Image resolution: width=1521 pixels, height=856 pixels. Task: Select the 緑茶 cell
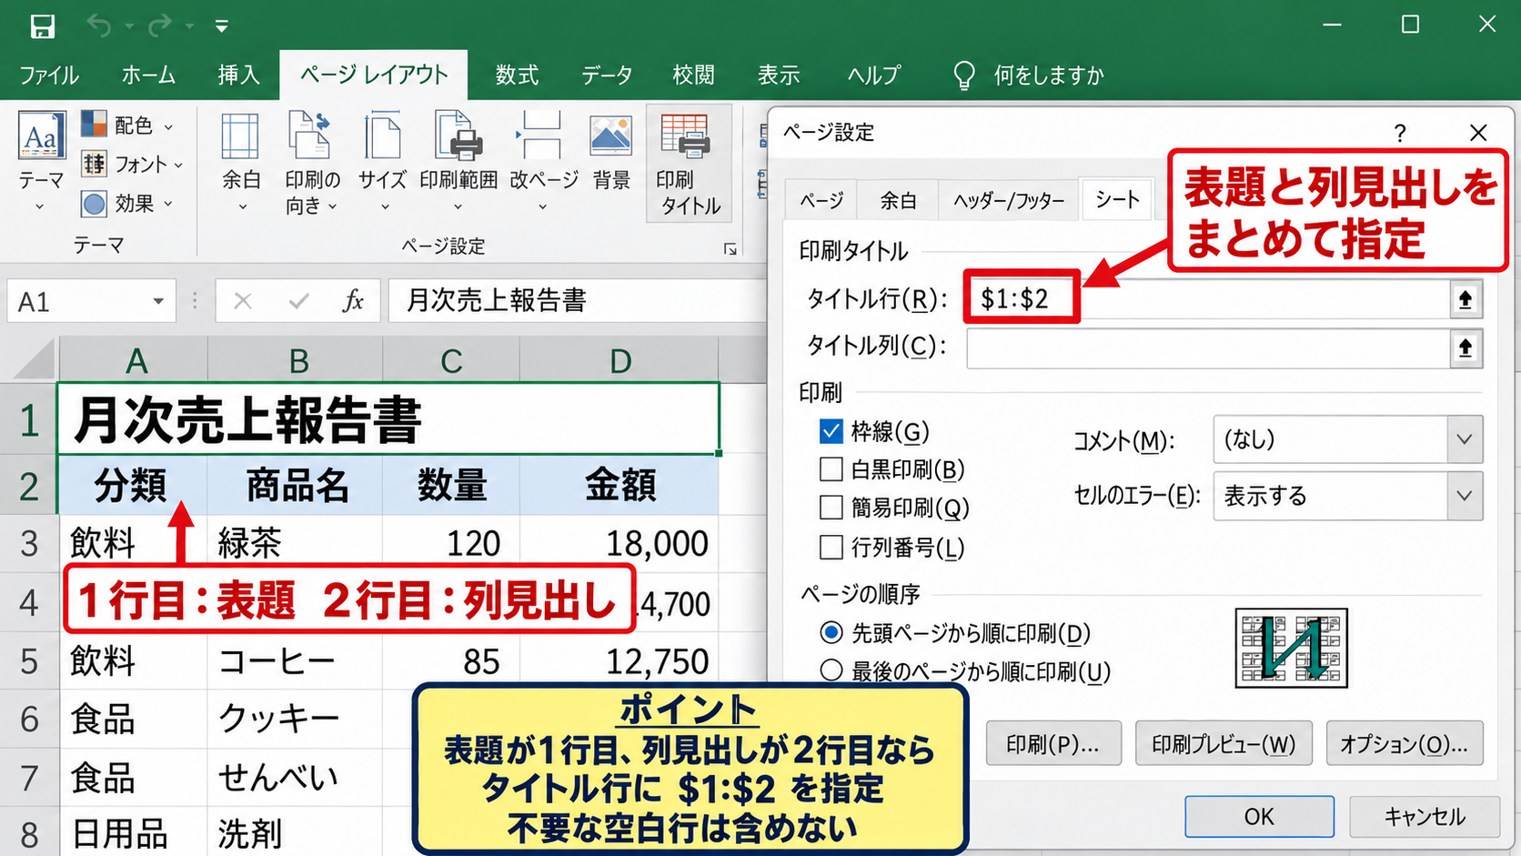click(x=296, y=543)
